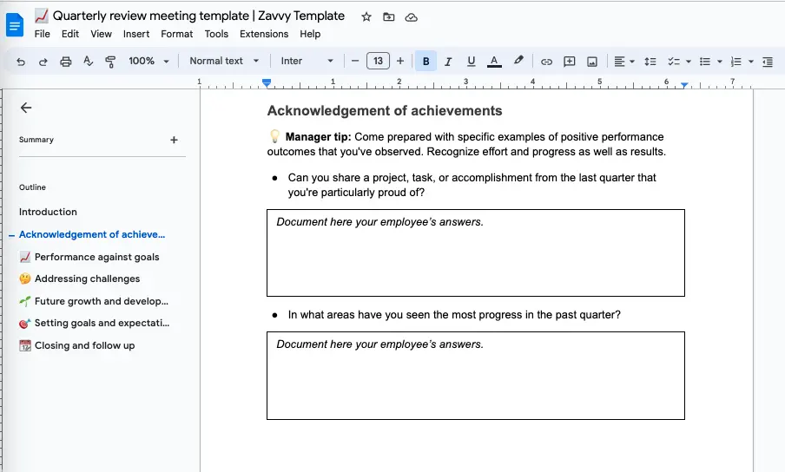
Task: Insert image using toolbar icon
Action: [591, 62]
